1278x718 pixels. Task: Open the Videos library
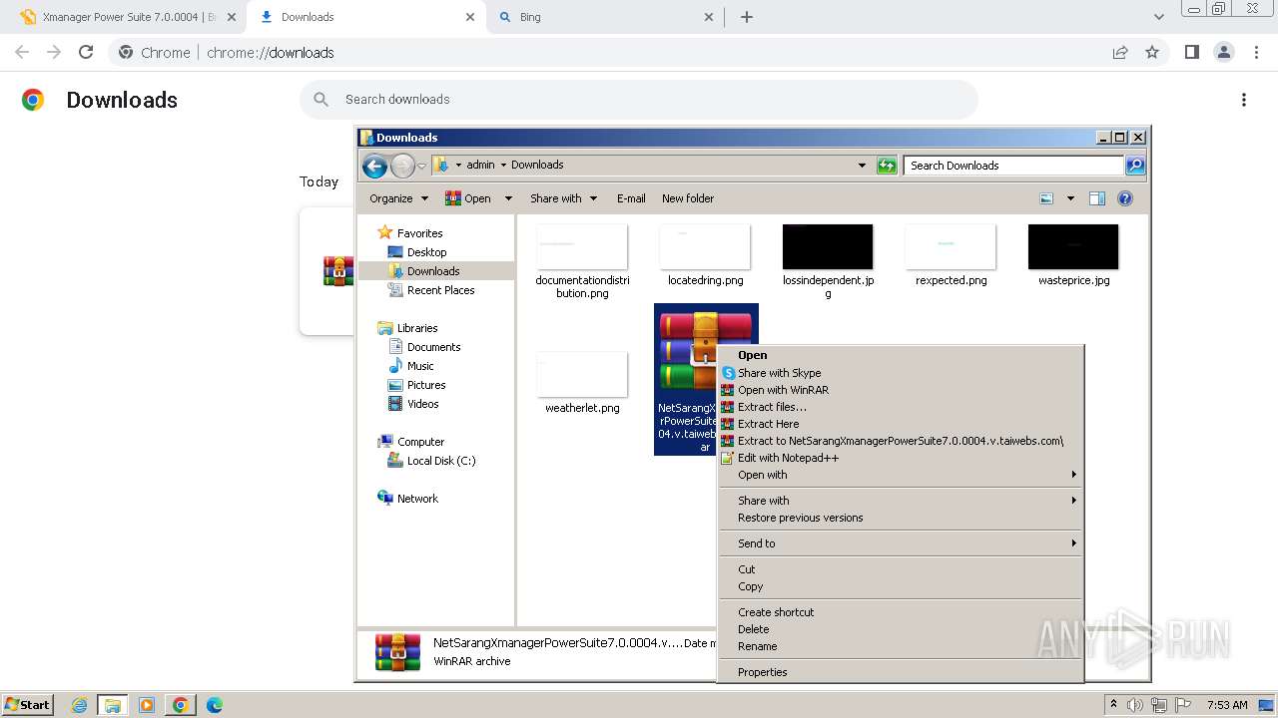422,404
